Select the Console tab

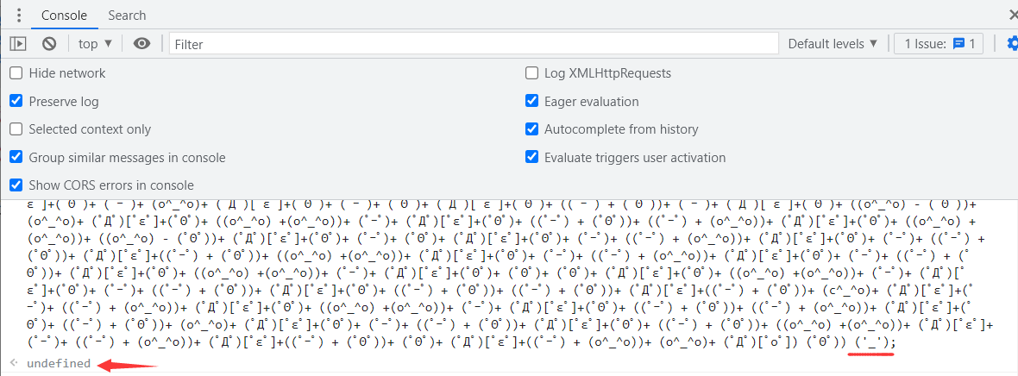(x=63, y=16)
